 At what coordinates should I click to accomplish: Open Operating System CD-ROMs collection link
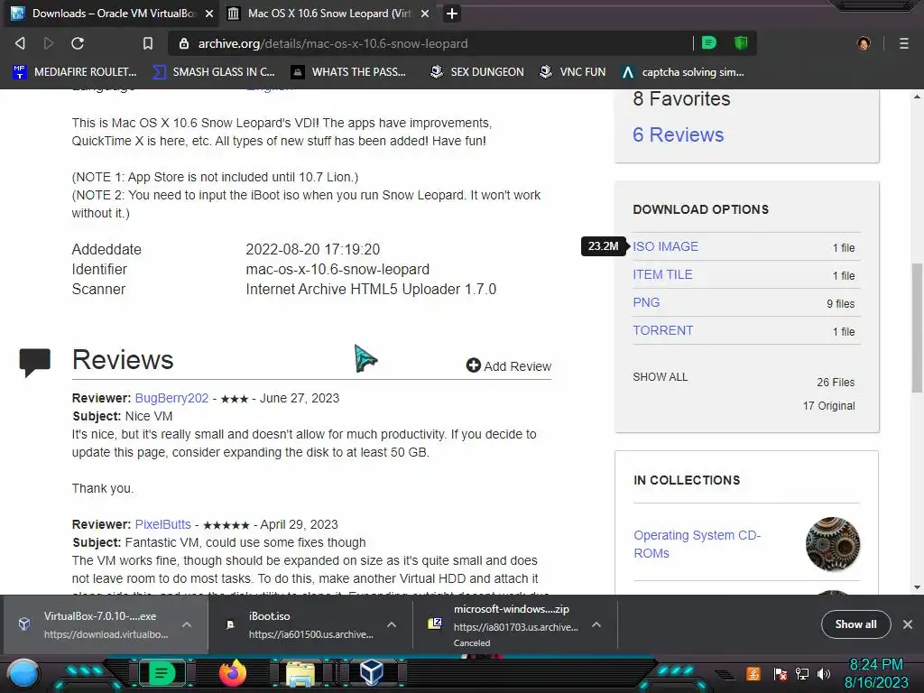pos(698,544)
